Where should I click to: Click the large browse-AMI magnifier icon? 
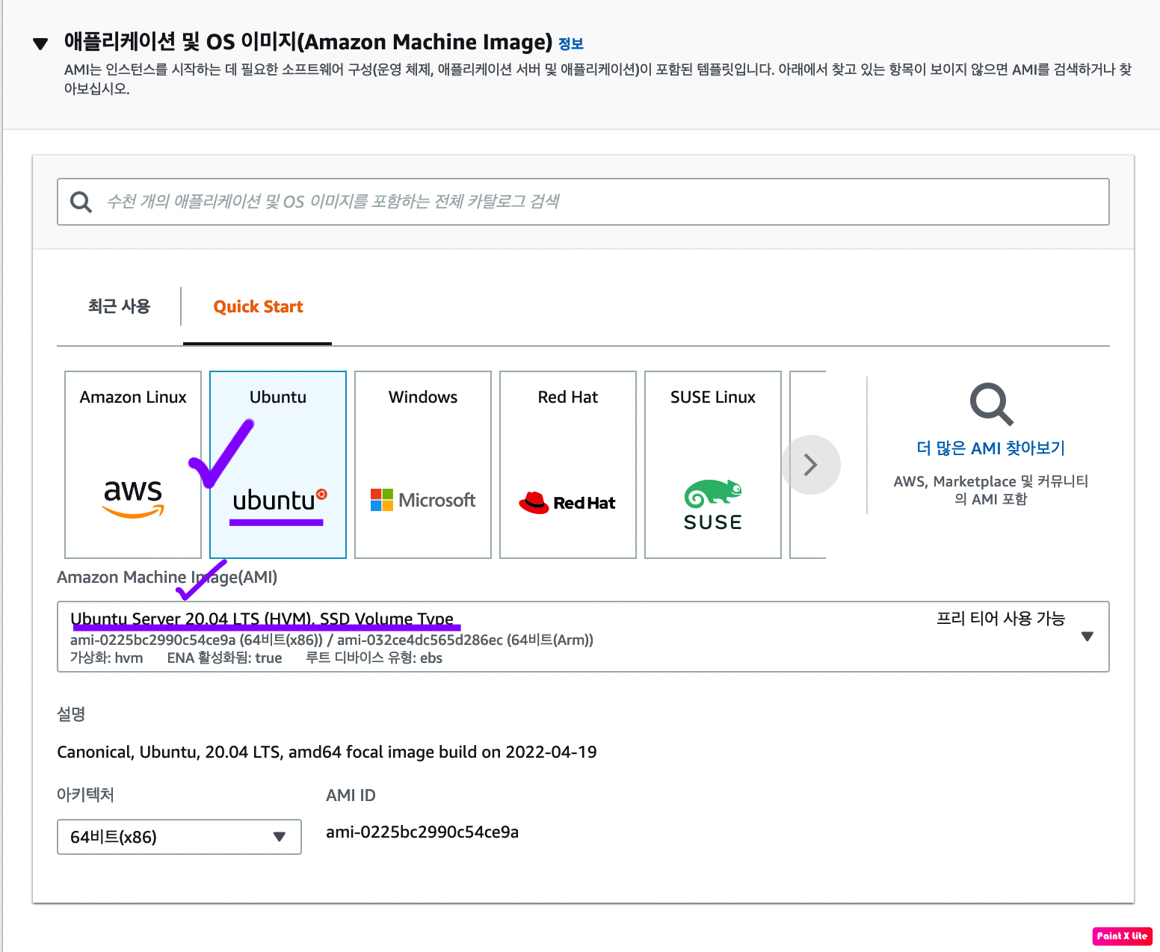pyautogui.click(x=991, y=404)
